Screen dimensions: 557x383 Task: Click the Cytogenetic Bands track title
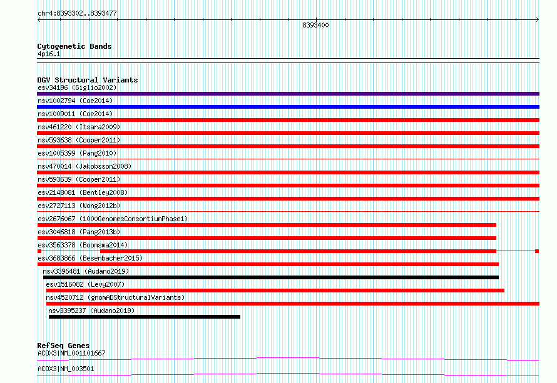click(74, 46)
